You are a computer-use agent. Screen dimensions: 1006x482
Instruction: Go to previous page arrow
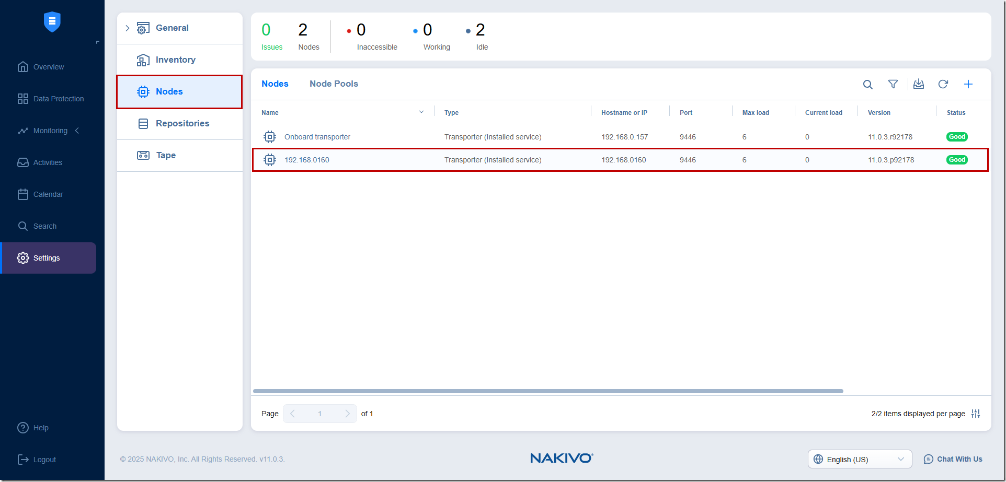click(x=292, y=414)
